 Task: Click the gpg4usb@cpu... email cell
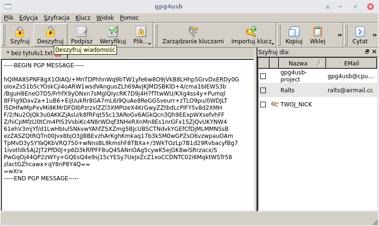pos(350,76)
